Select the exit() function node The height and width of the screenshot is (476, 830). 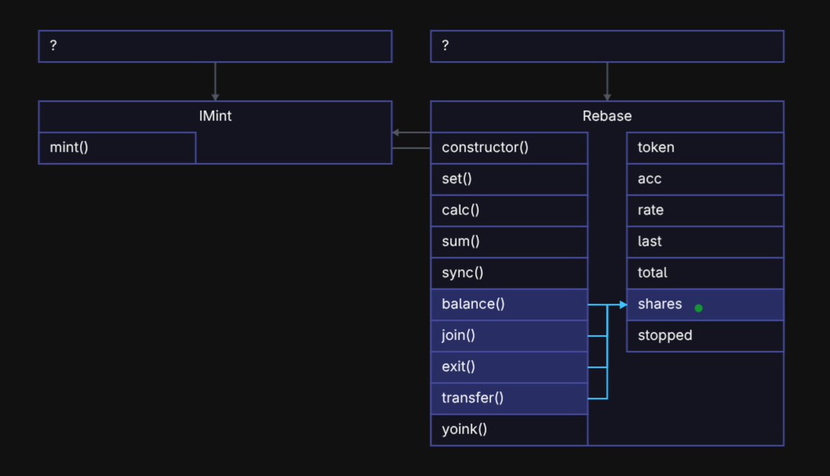tap(509, 367)
